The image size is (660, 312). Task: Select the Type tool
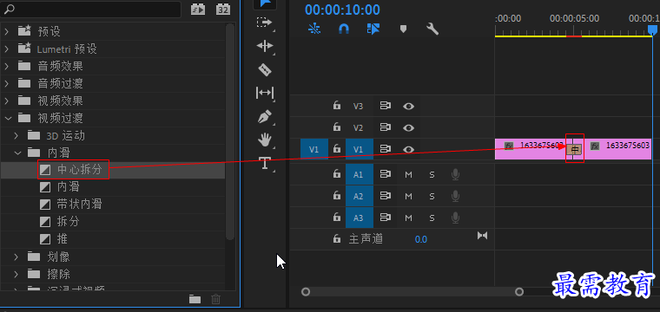tap(265, 163)
